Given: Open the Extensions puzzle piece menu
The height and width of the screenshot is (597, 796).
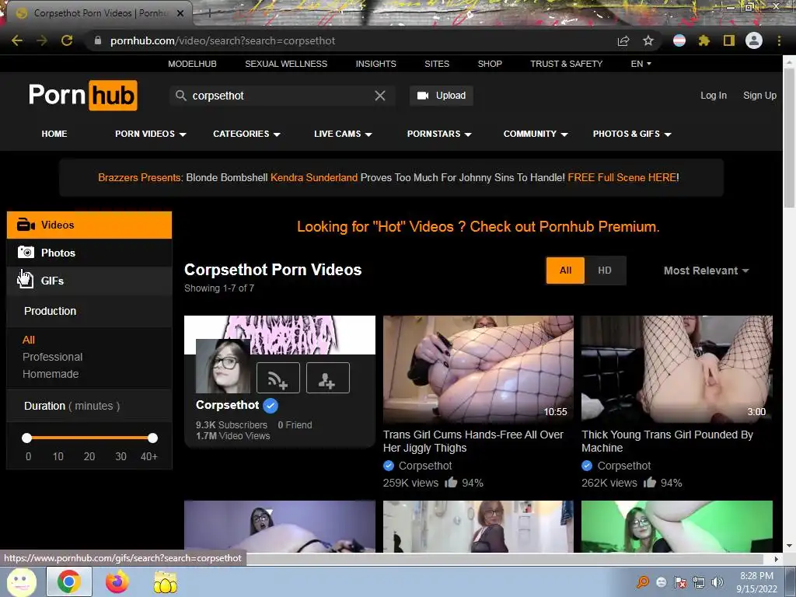Looking at the screenshot, I should pyautogui.click(x=704, y=40).
